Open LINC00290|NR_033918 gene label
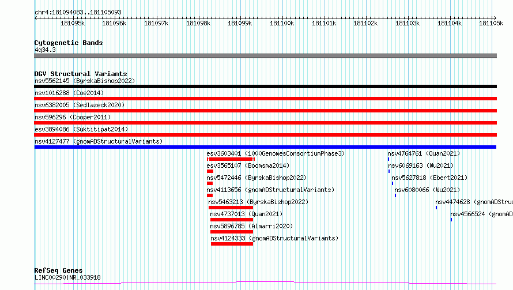Screen dimensions: 513x290 pyautogui.click(x=67, y=277)
